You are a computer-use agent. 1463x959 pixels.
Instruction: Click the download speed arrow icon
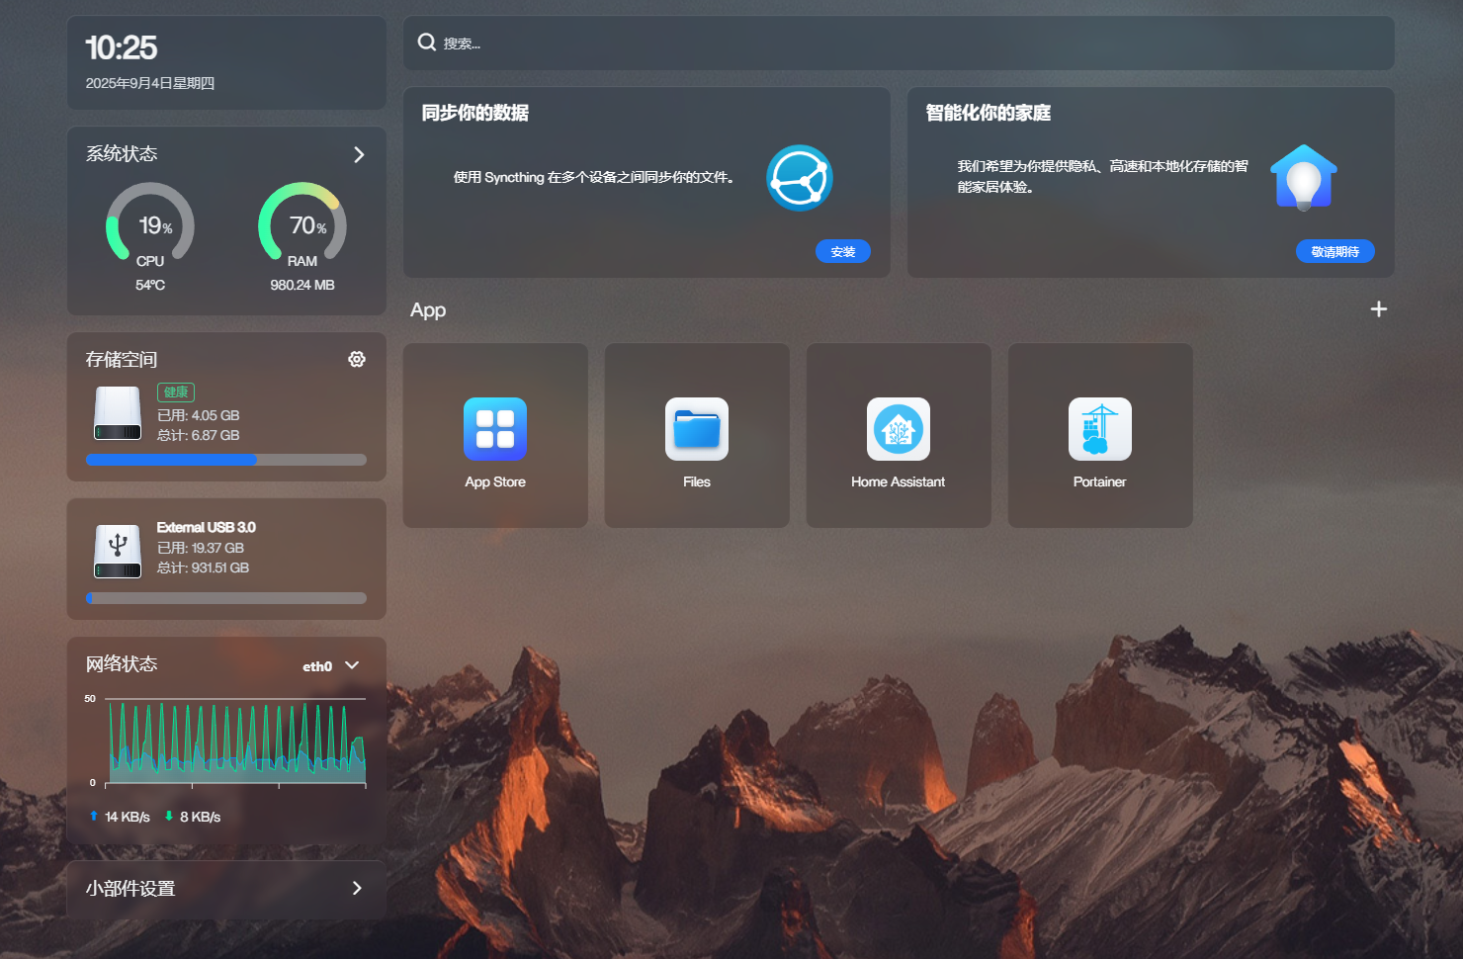pyautogui.click(x=169, y=816)
